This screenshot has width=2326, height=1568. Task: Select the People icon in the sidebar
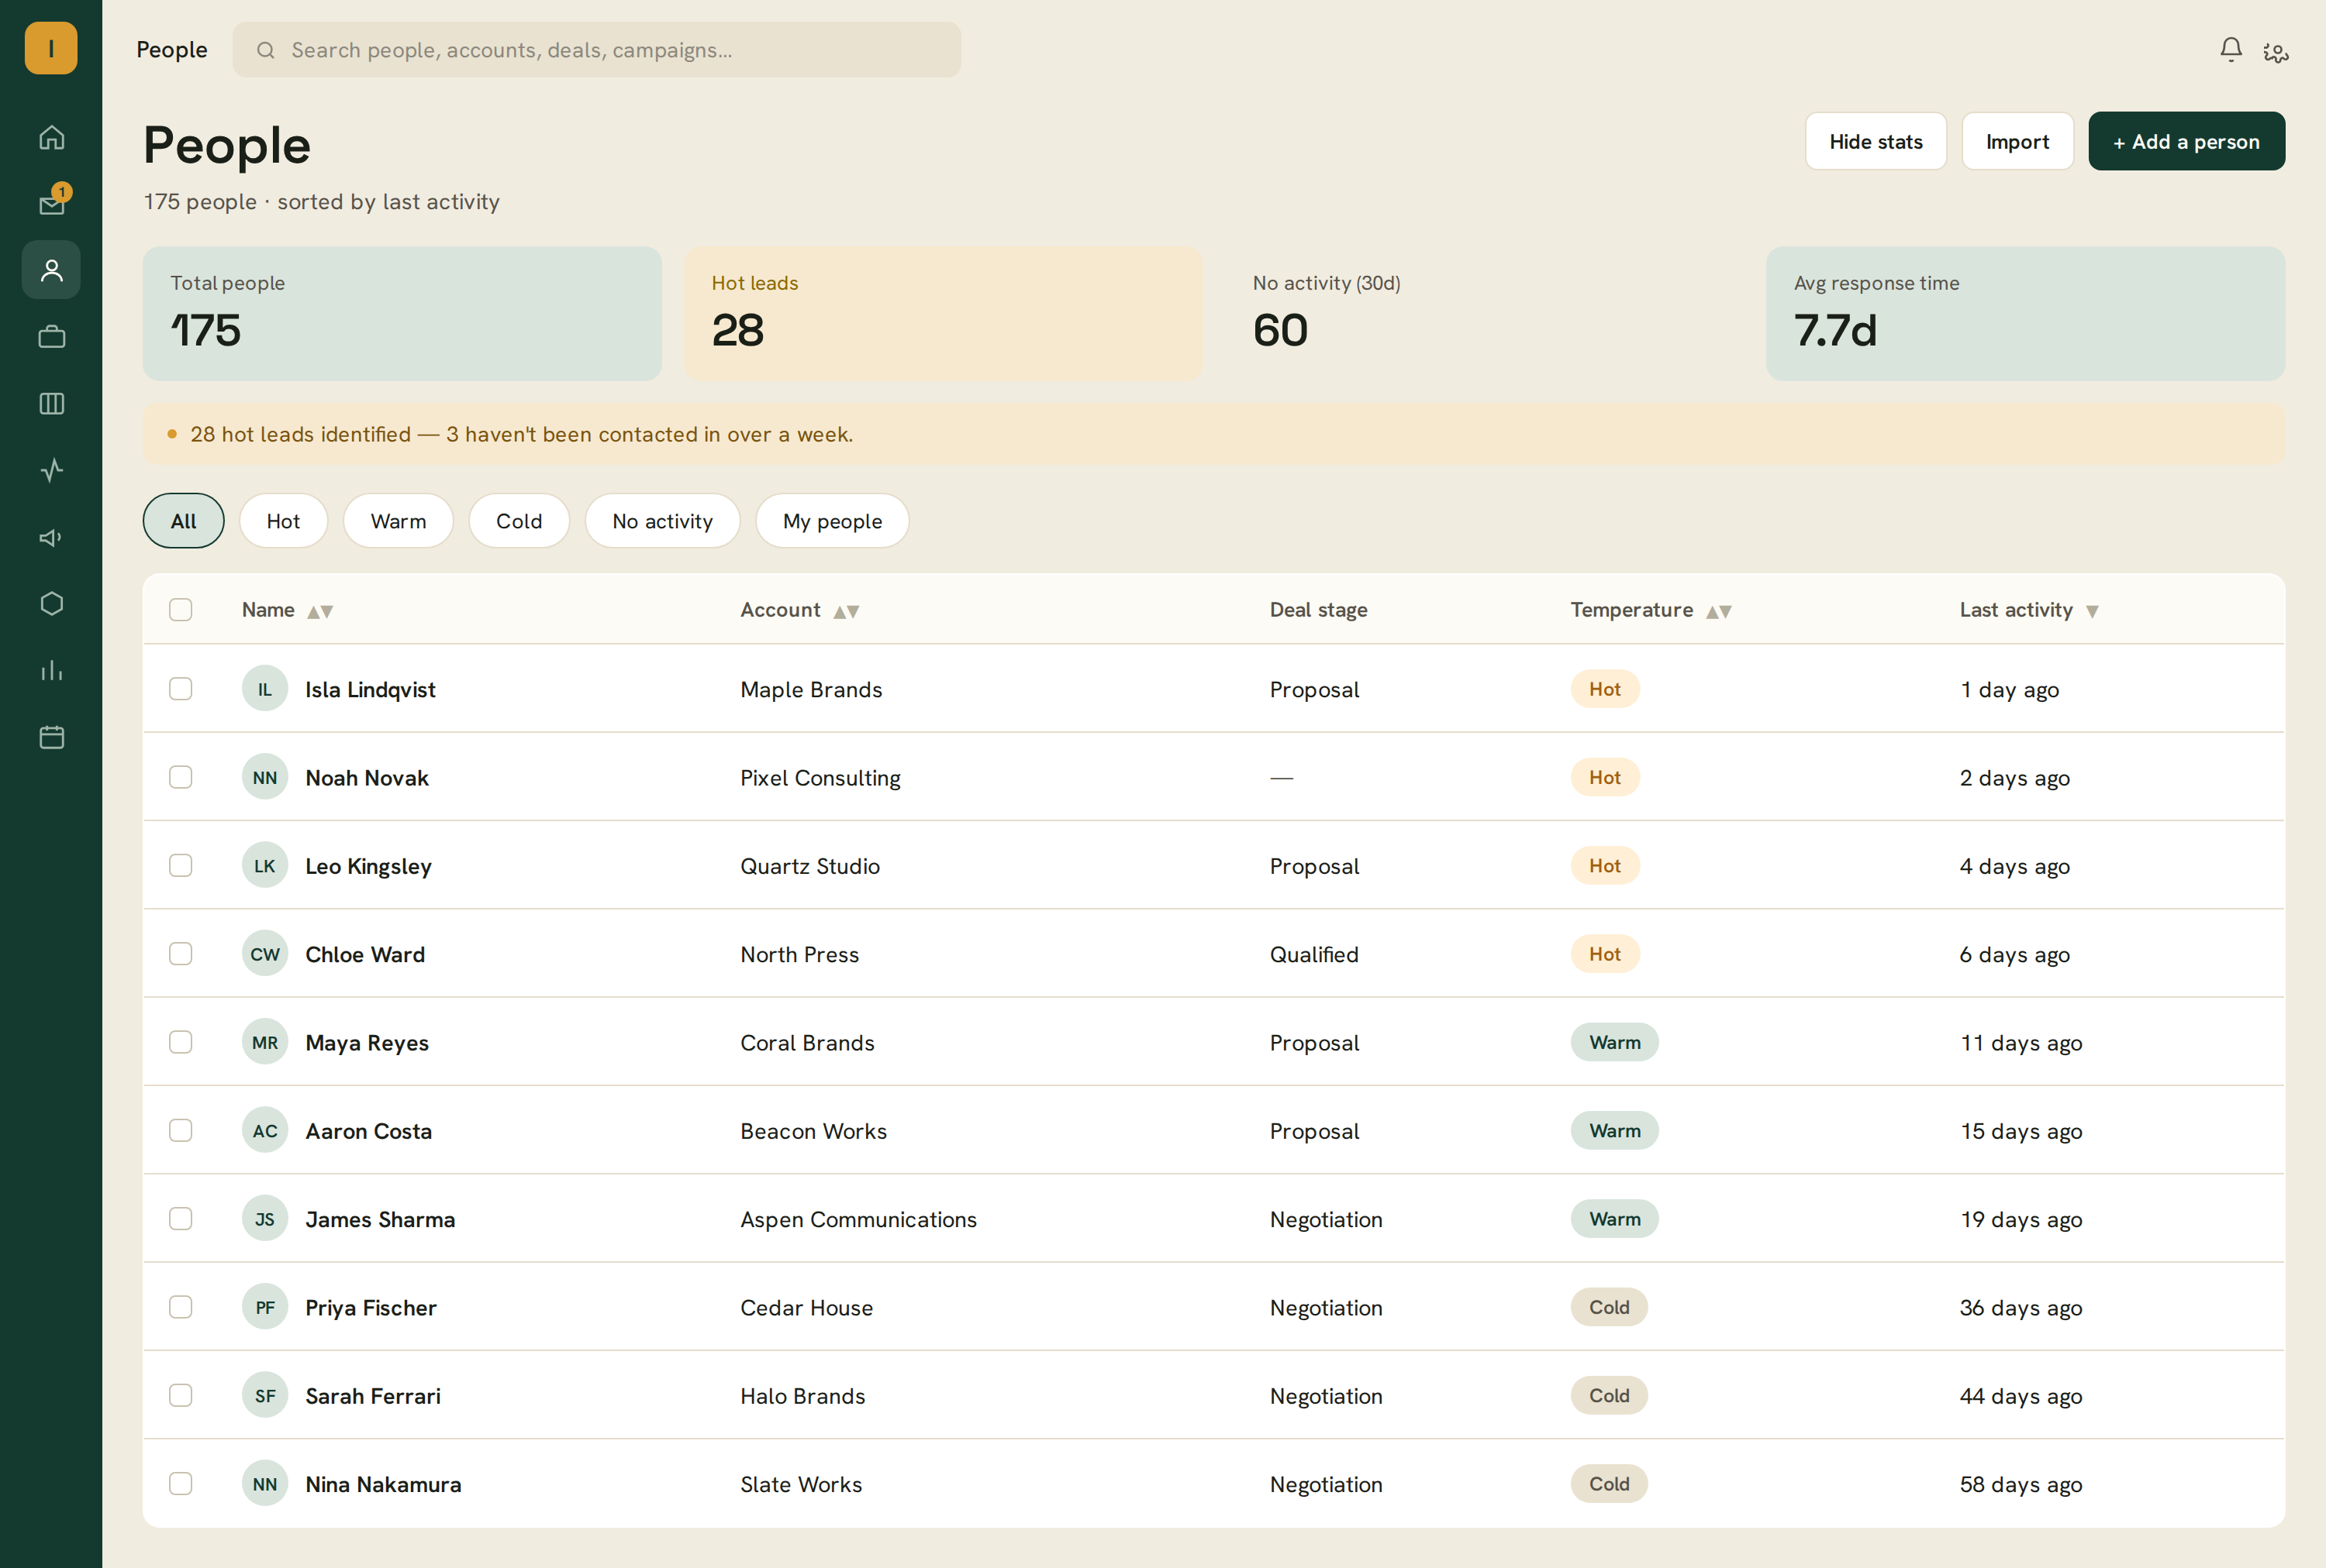51,270
